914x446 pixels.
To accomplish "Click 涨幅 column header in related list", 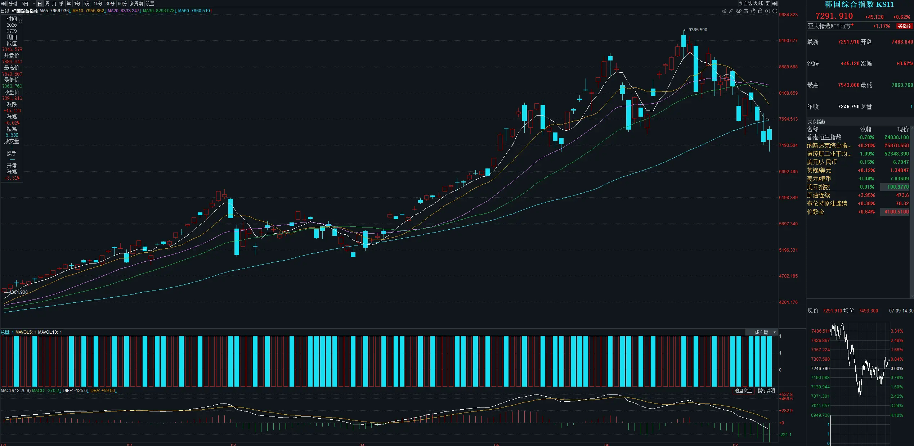I will coord(866,129).
